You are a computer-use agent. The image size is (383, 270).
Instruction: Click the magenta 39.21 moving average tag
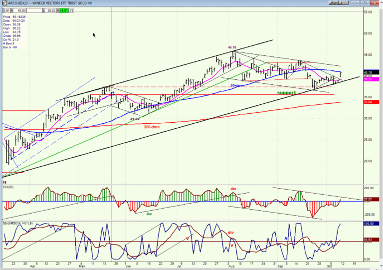coord(371,79)
